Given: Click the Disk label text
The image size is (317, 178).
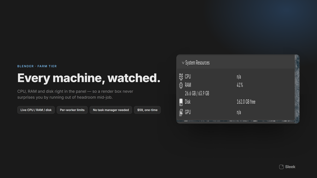Looking at the screenshot, I should [188, 102].
